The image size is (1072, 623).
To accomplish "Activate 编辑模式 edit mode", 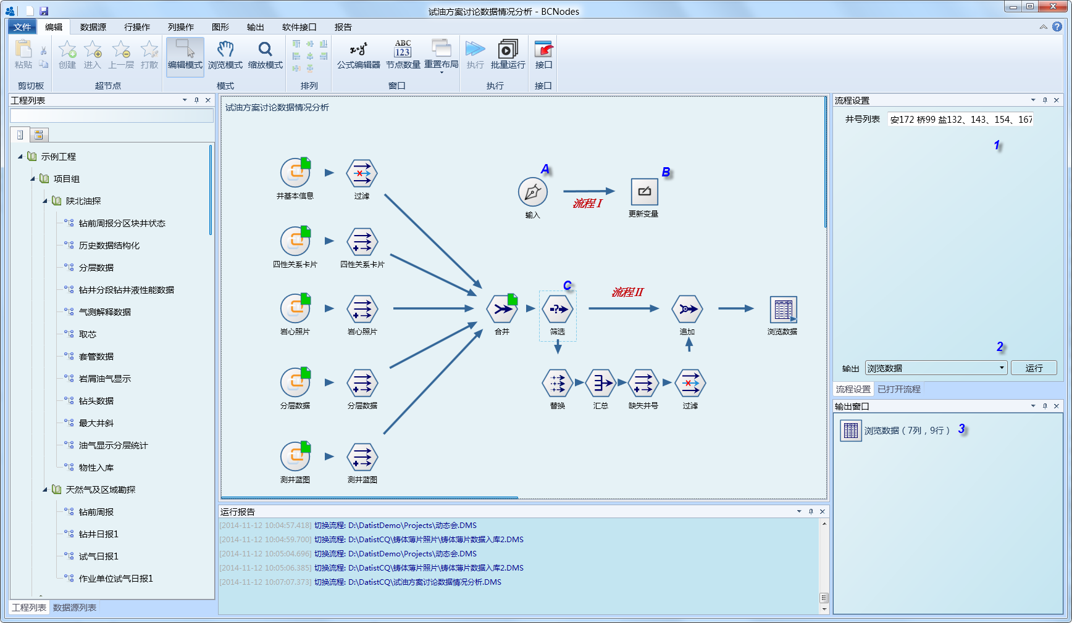I will click(x=185, y=56).
